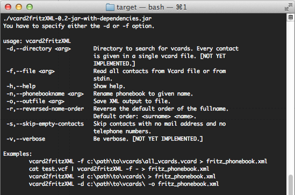Click the "-h,--help" option text
The image size is (295, 195).
point(21,86)
